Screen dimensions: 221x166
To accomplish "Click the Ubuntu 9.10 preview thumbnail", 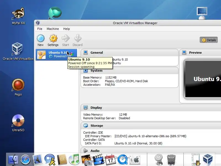I will pos(203,79).
